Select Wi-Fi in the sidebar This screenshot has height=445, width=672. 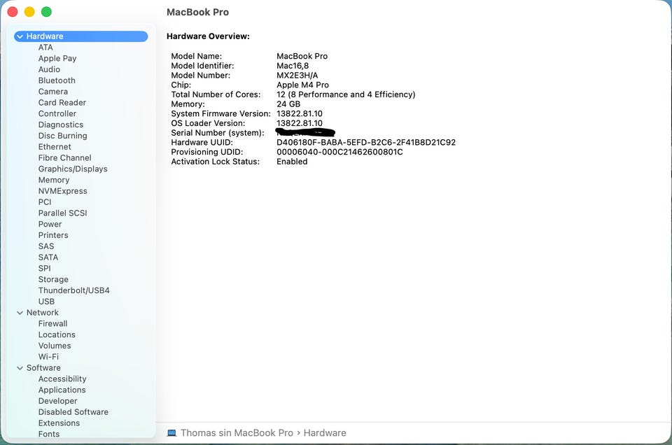tap(48, 358)
